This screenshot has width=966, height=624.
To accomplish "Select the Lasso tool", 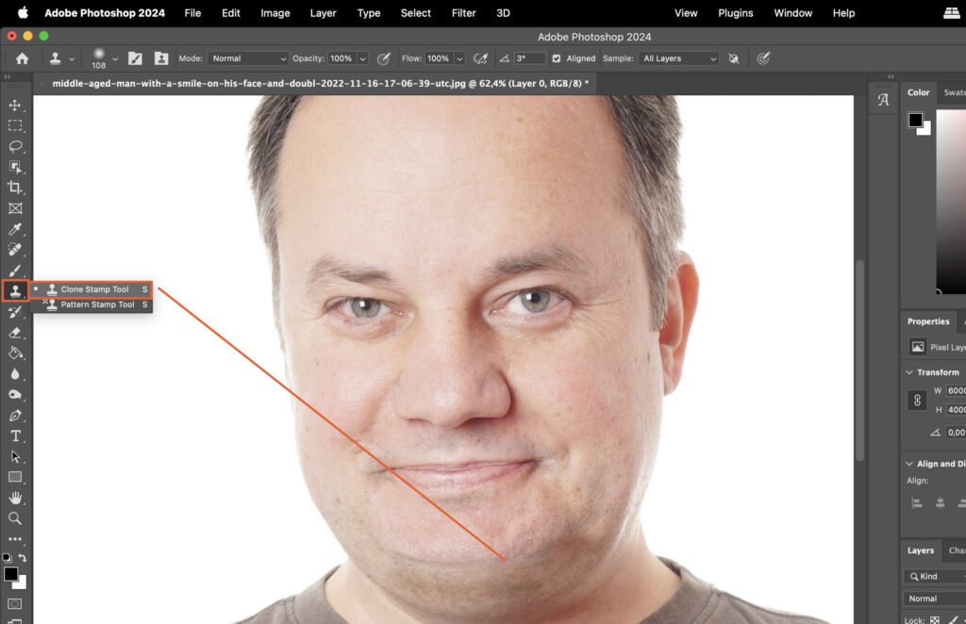I will [x=15, y=146].
